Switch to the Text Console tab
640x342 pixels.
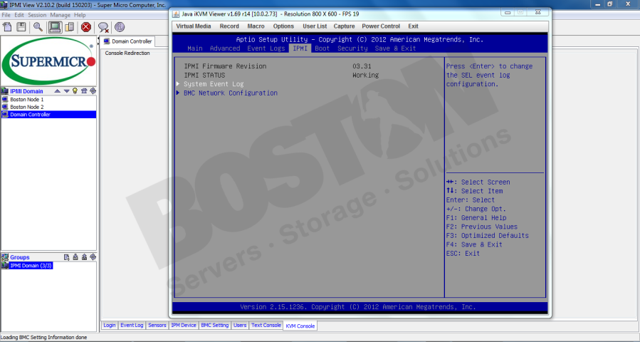pyautogui.click(x=266, y=325)
